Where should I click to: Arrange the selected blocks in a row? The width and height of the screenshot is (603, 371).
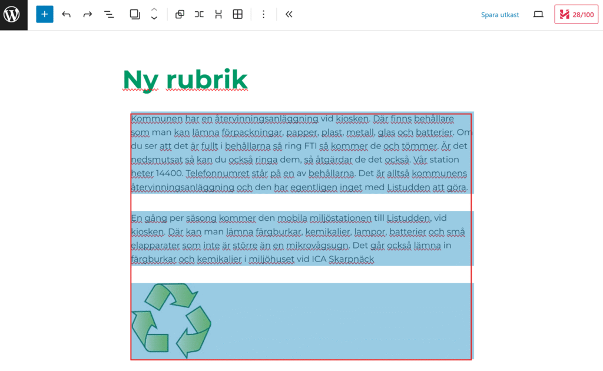coord(199,15)
